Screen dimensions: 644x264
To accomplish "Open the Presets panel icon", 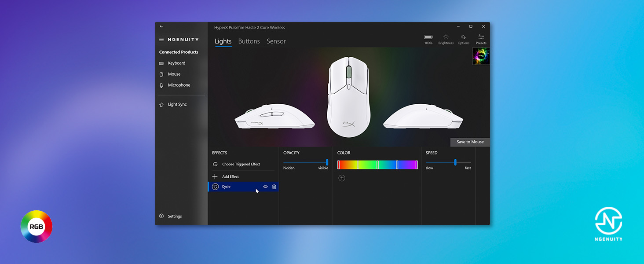I will 481,39.
